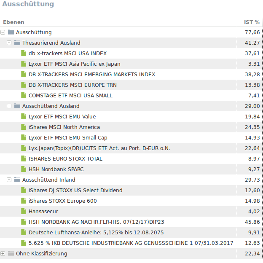Select Lyxor ETF MSCI Asia Pacific ex Japan

[75, 64]
